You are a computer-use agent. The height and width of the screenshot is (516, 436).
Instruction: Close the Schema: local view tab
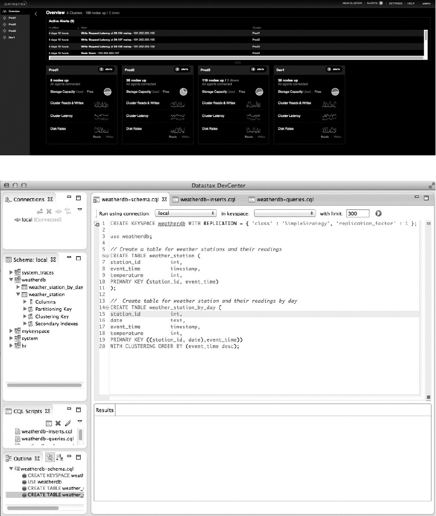click(53, 260)
